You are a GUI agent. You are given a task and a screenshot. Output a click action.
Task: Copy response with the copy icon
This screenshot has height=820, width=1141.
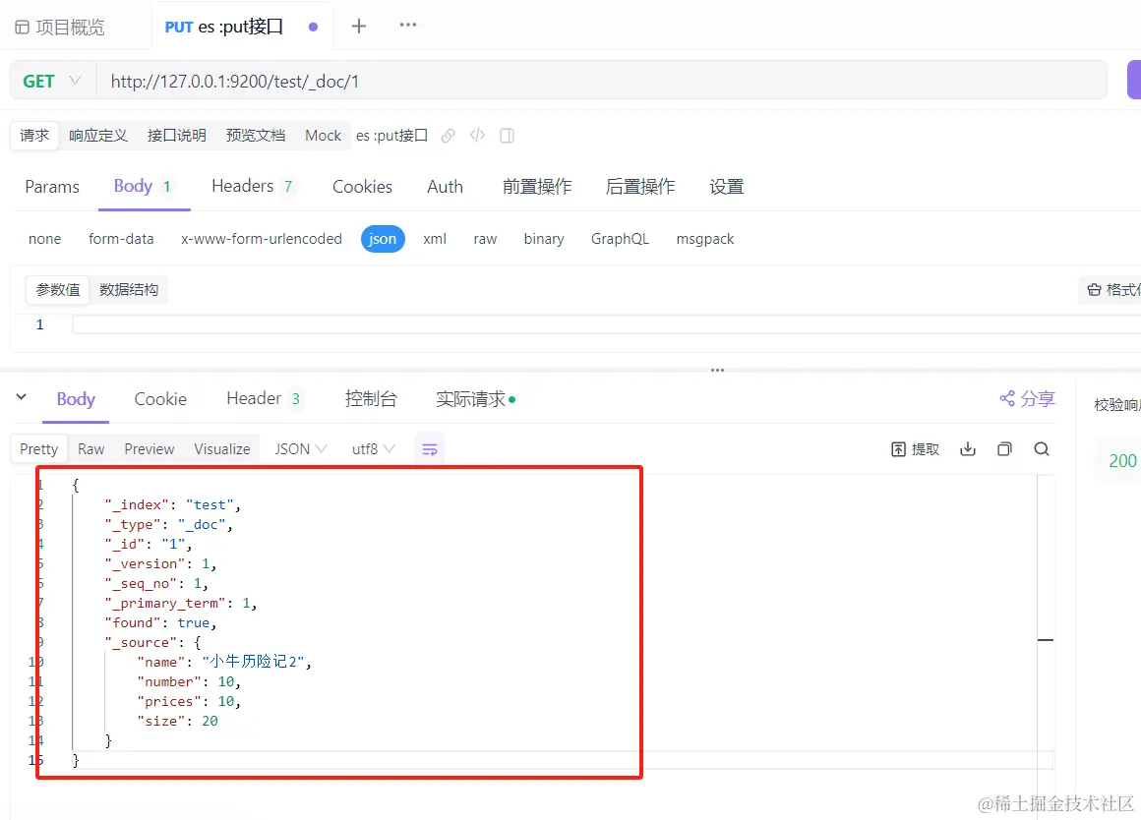pyautogui.click(x=1005, y=449)
